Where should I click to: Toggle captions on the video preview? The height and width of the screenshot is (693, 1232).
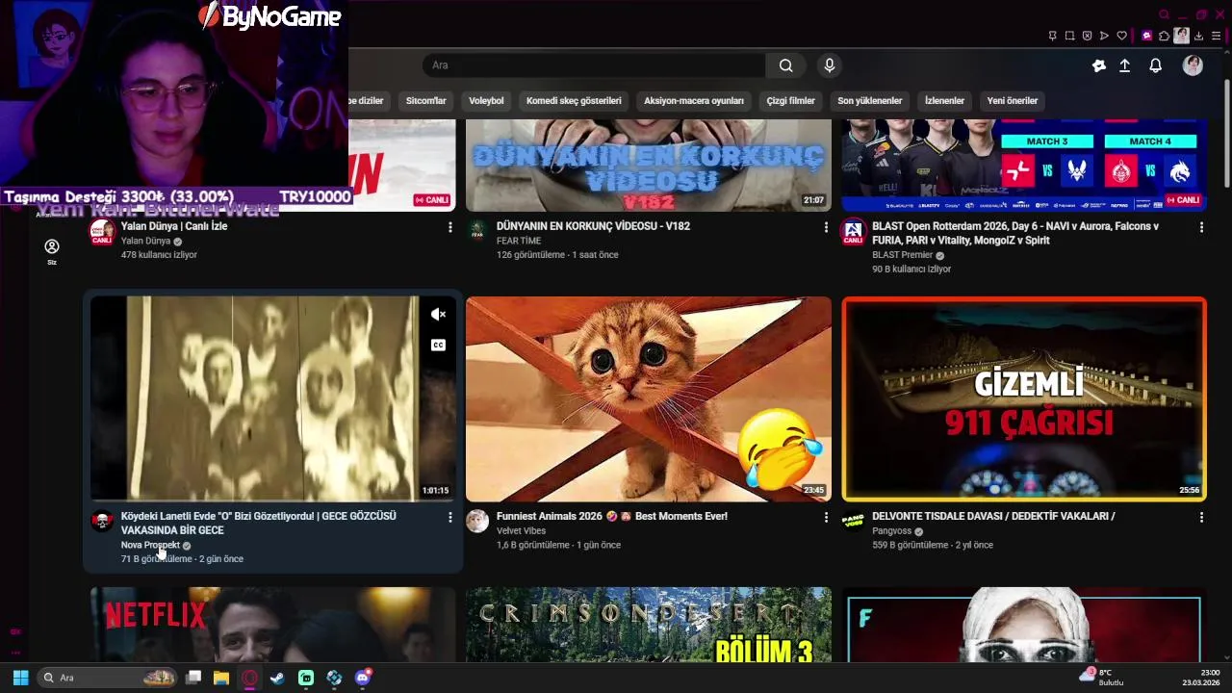click(x=439, y=346)
